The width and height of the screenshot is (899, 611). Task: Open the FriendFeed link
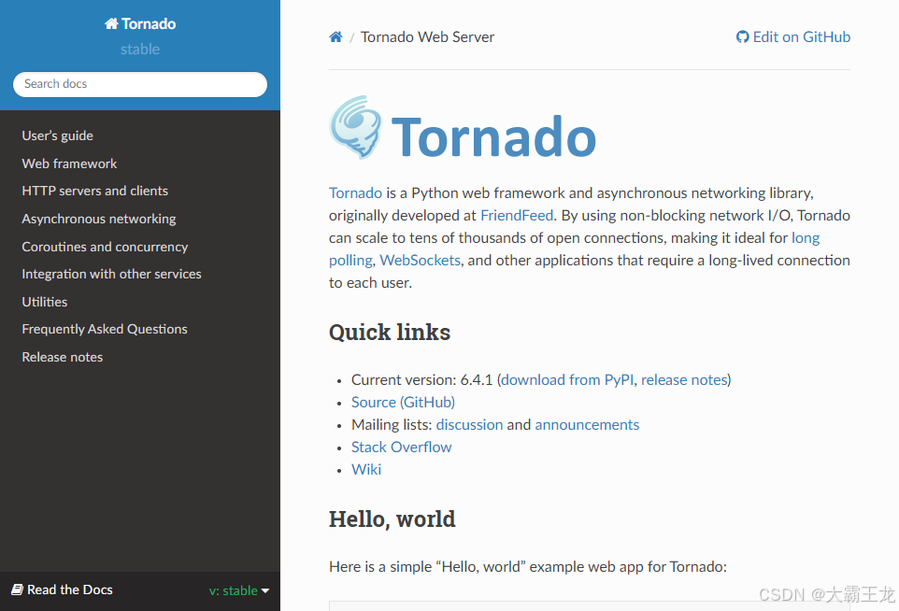tap(517, 216)
